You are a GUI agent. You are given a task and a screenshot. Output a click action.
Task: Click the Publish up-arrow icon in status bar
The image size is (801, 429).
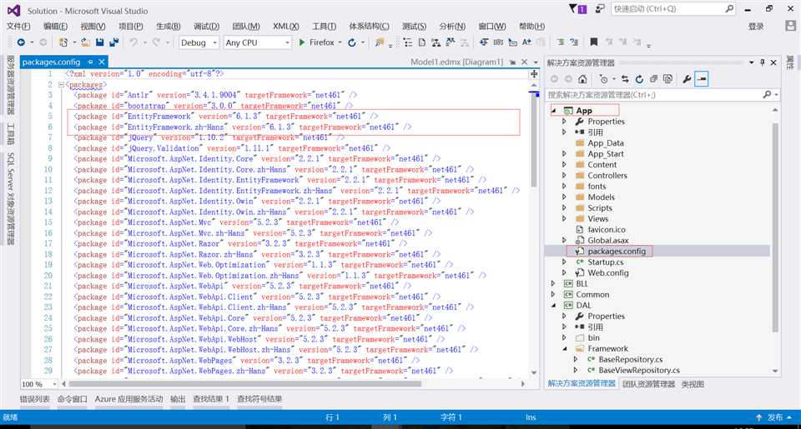pyautogui.click(x=759, y=417)
